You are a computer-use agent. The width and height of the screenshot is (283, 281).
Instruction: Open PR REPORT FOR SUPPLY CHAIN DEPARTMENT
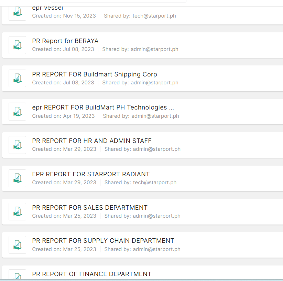click(x=103, y=241)
